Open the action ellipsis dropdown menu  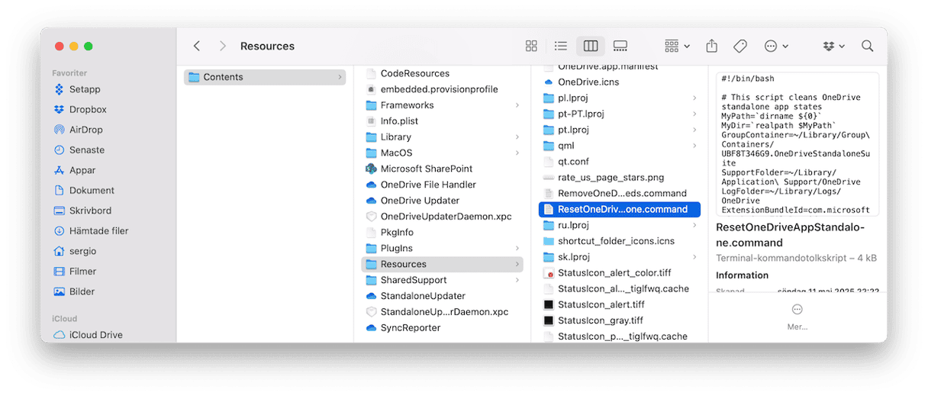pyautogui.click(x=776, y=46)
